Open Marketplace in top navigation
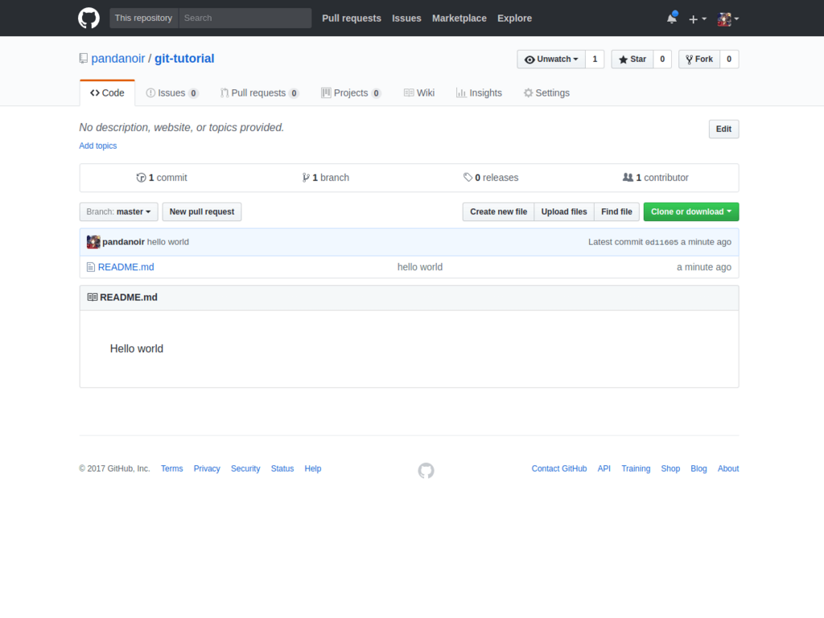Viewport: 824px width, 618px height. [459, 18]
